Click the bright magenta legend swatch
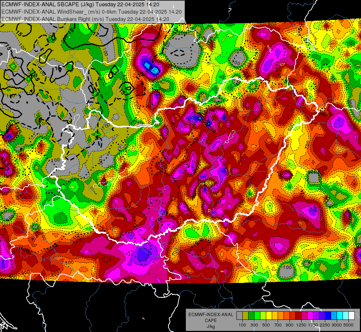Viewport: 361px width, 332px height. (310, 315)
